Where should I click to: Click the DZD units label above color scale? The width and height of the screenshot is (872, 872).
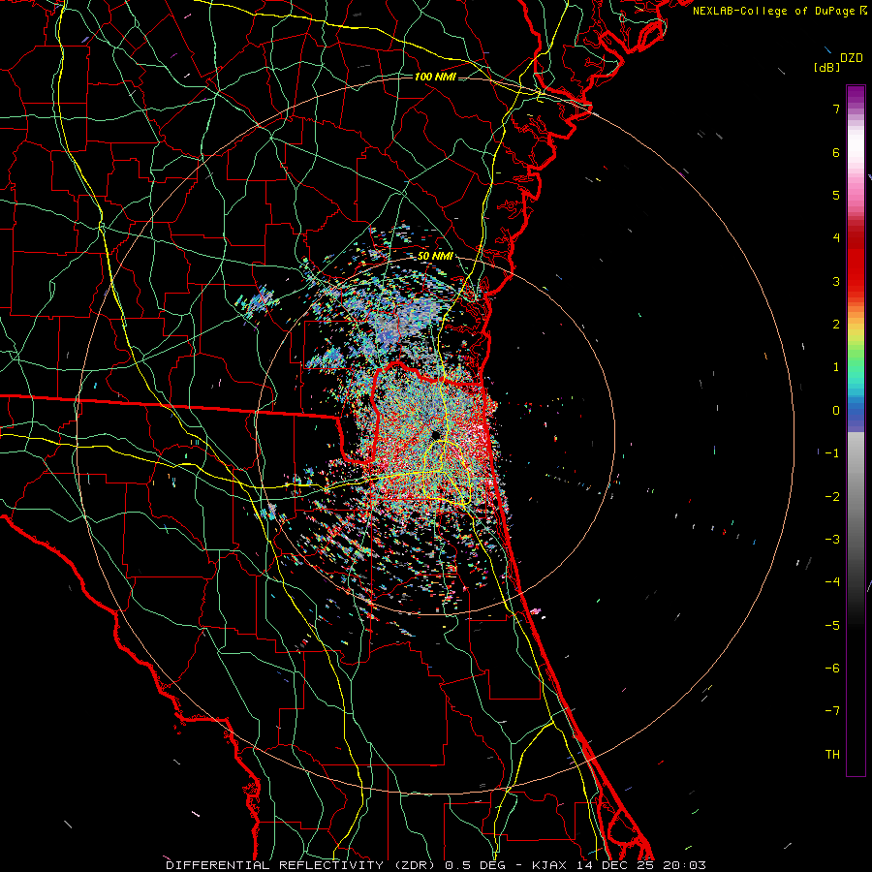point(852,58)
